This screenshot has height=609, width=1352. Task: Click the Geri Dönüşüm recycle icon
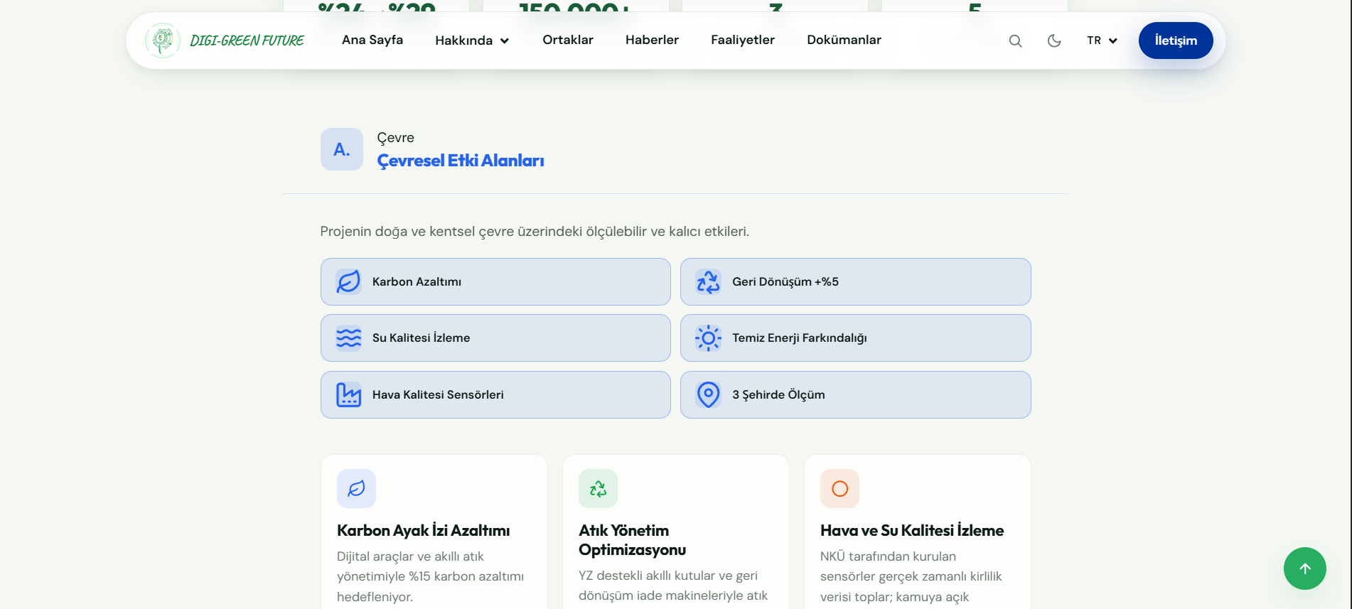(709, 281)
